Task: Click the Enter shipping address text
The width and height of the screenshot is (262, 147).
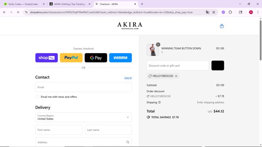Action: [210, 102]
